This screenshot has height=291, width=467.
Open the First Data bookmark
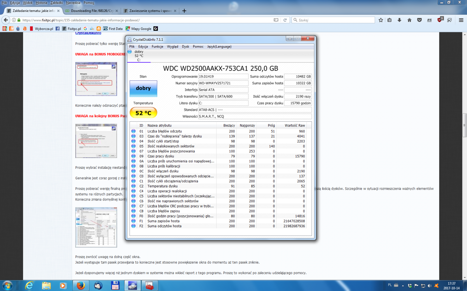coord(113,29)
